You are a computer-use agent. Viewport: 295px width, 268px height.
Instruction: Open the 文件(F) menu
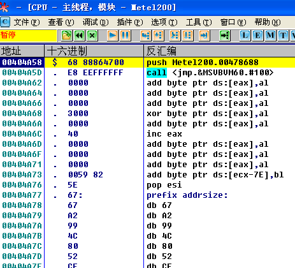[x=27, y=22]
